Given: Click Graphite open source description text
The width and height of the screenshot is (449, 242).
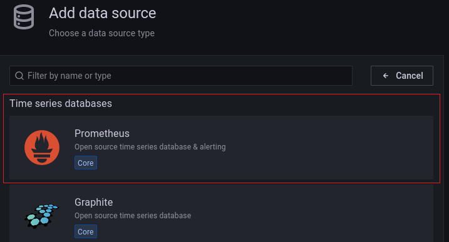Looking at the screenshot, I should 133,215.
